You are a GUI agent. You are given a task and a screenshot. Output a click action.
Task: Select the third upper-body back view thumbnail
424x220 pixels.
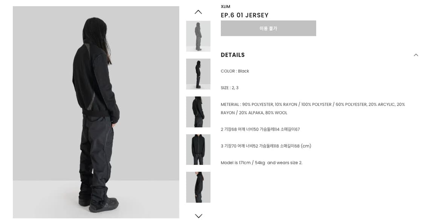click(198, 112)
